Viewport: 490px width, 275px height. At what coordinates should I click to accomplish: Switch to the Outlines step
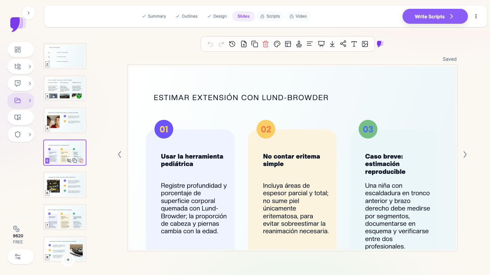click(x=186, y=16)
